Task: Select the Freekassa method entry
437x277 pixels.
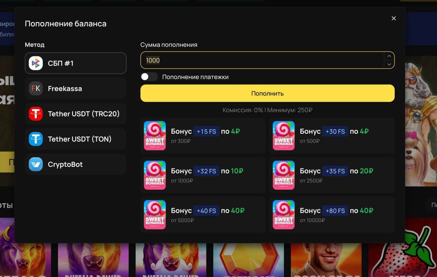Action: coord(75,88)
